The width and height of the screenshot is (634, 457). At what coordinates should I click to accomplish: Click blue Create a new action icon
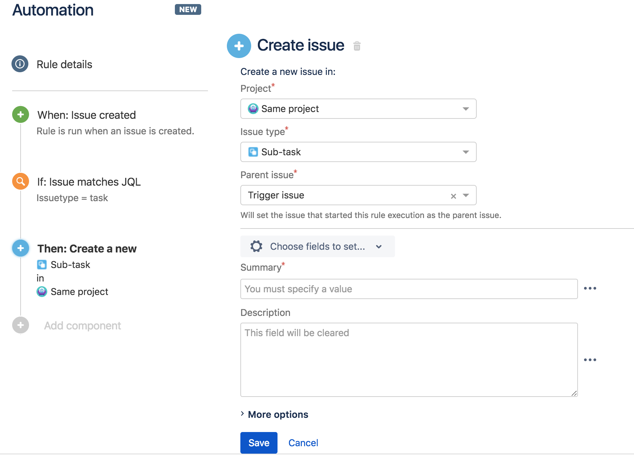point(21,248)
